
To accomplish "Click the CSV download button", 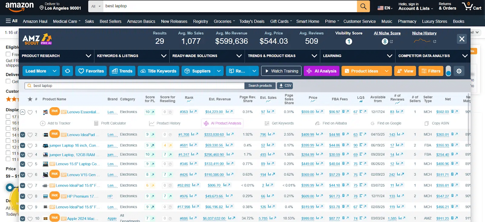I will pyautogui.click(x=285, y=86).
